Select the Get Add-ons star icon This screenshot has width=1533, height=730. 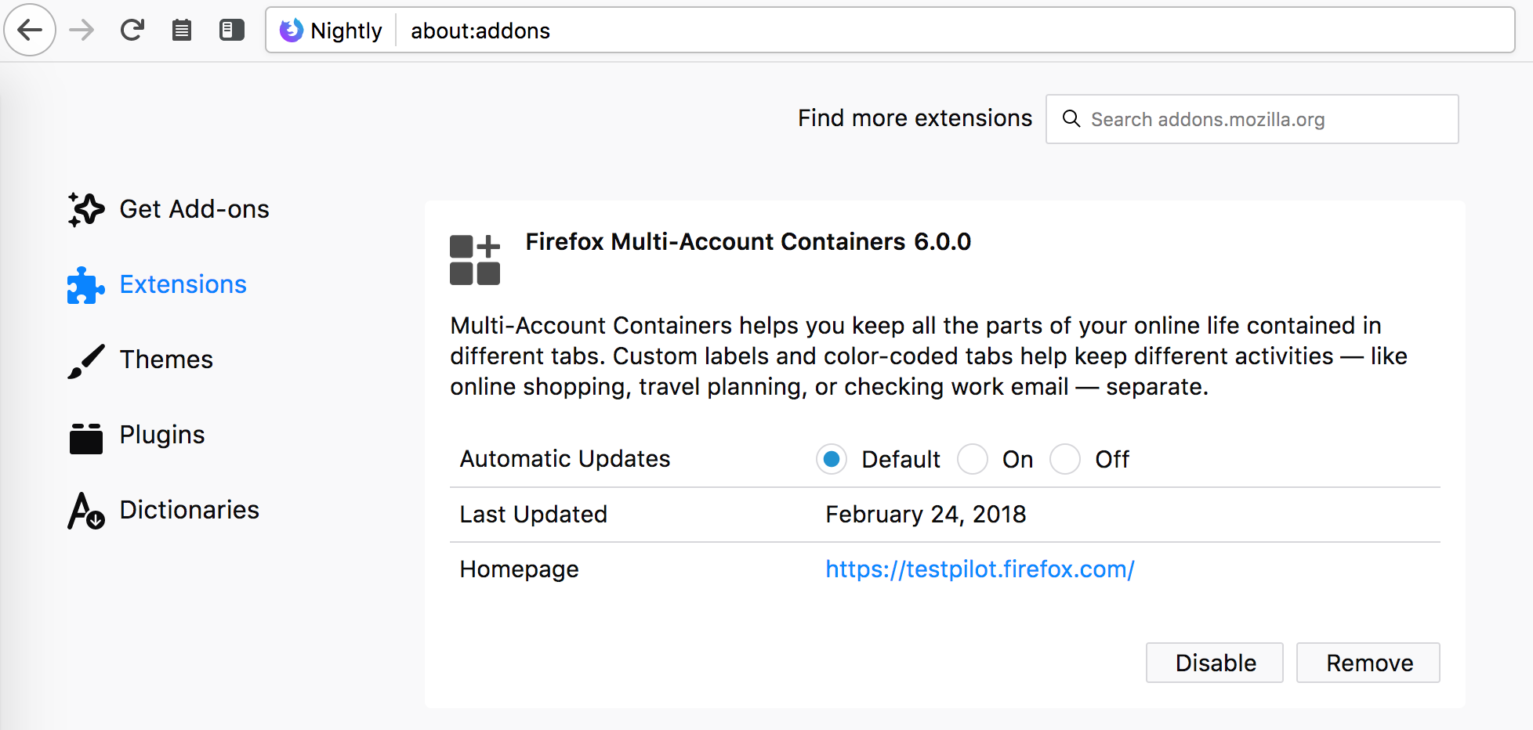point(86,209)
